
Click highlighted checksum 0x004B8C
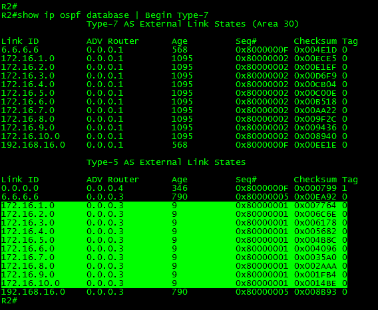[x=315, y=240]
